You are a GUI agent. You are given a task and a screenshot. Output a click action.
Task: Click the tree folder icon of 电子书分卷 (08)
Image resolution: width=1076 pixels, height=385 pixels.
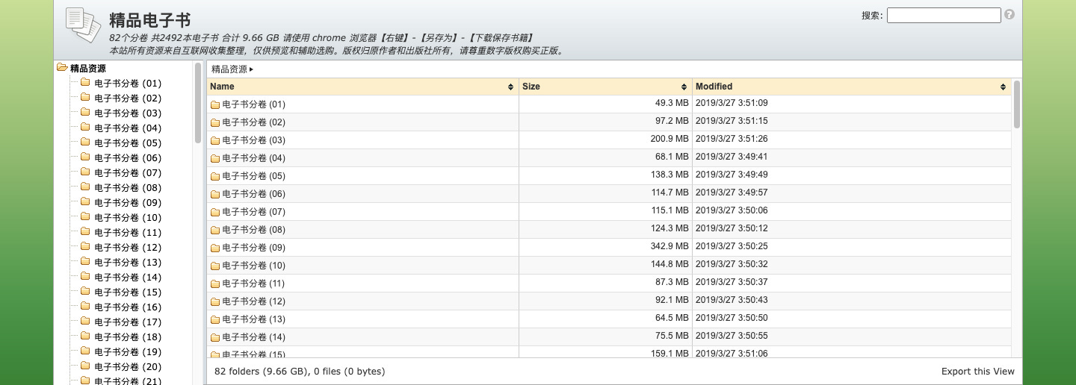(85, 187)
